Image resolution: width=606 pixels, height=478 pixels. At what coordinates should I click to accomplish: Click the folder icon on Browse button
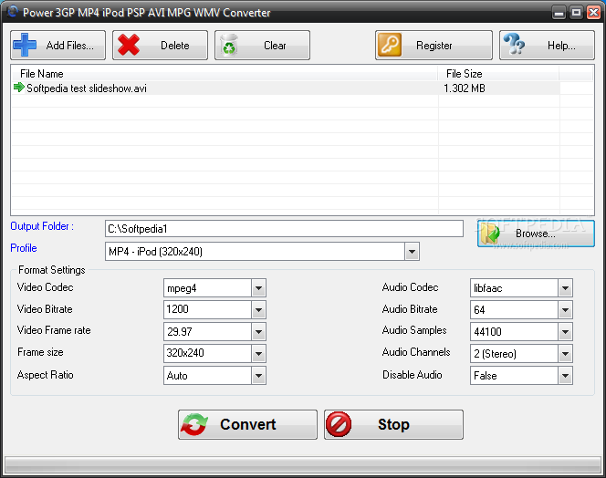490,234
